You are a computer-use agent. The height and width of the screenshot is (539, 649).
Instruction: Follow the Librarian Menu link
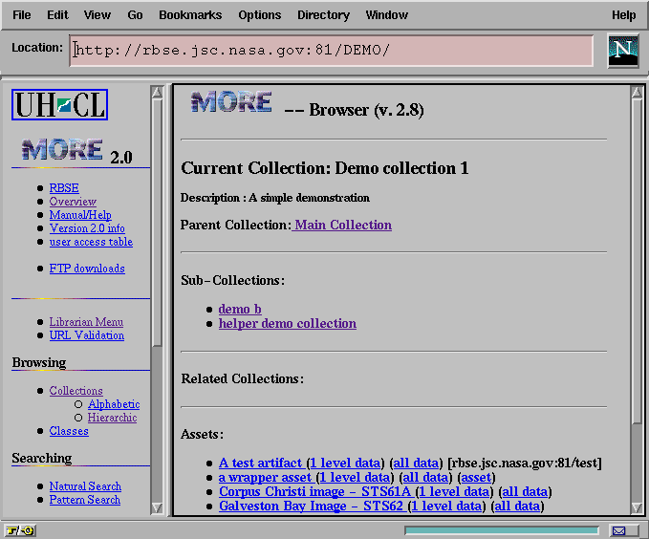86,322
